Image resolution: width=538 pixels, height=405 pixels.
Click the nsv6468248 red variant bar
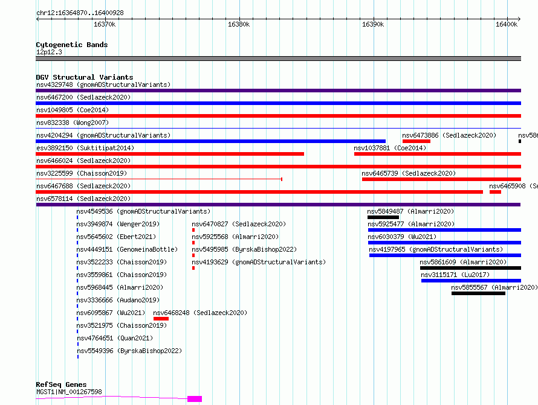[x=161, y=319]
